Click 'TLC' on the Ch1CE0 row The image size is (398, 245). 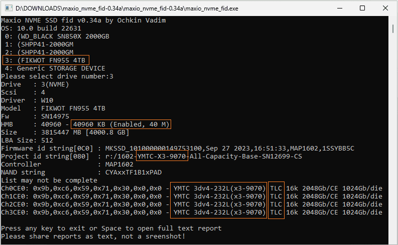tap(276, 196)
